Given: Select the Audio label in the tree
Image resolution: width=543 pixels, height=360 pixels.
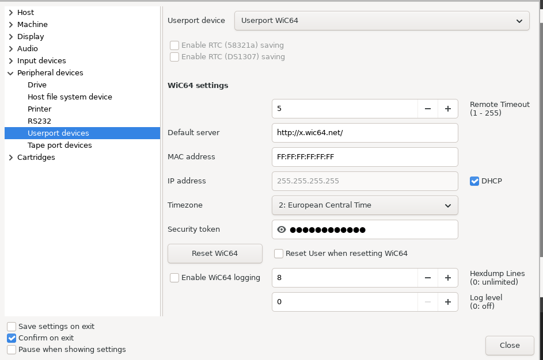Looking at the screenshot, I should click(28, 49).
